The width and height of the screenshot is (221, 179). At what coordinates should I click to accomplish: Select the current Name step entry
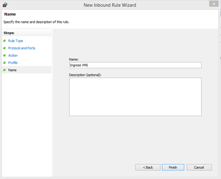12,70
